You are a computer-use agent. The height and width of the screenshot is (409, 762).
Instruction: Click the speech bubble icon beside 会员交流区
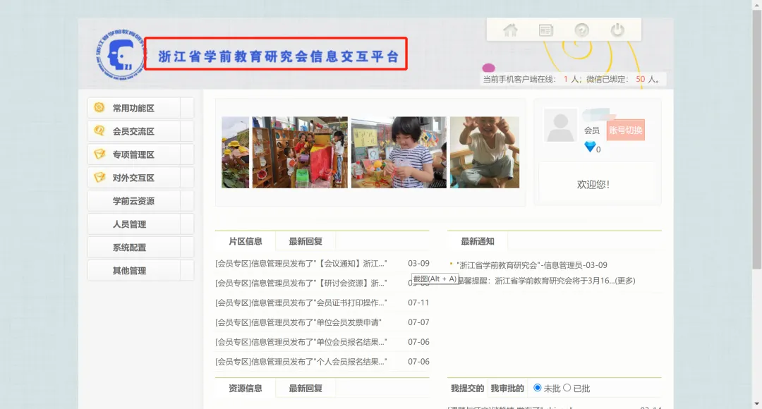pyautogui.click(x=99, y=130)
